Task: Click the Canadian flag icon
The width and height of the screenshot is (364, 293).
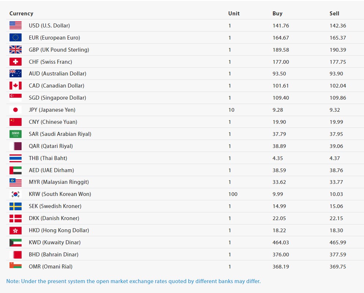Action: (15, 86)
